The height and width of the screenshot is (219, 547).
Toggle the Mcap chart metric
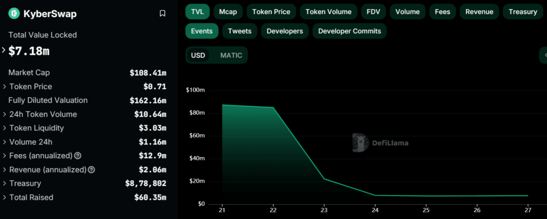pyautogui.click(x=228, y=12)
